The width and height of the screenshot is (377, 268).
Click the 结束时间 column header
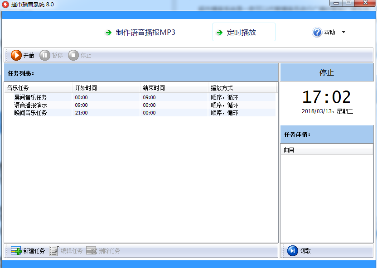point(174,88)
